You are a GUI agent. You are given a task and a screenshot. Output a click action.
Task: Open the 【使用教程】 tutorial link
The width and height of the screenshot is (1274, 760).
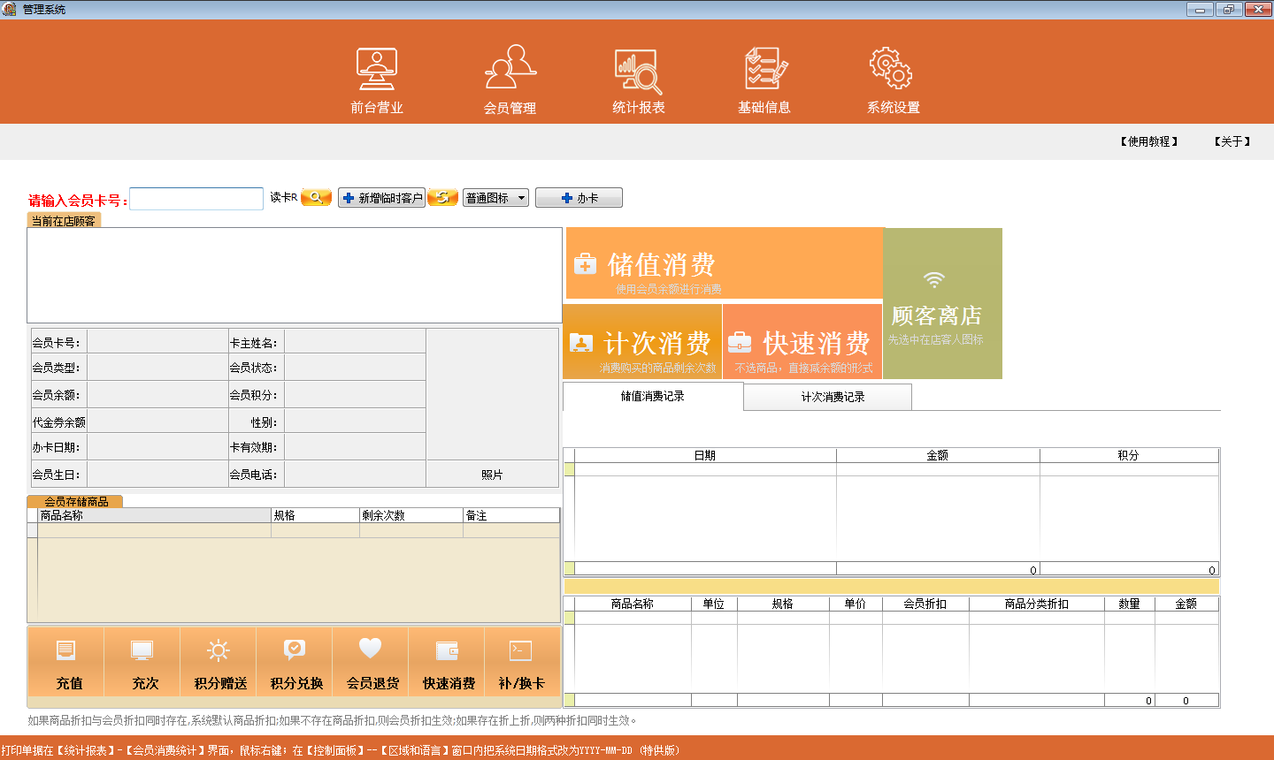[1149, 141]
